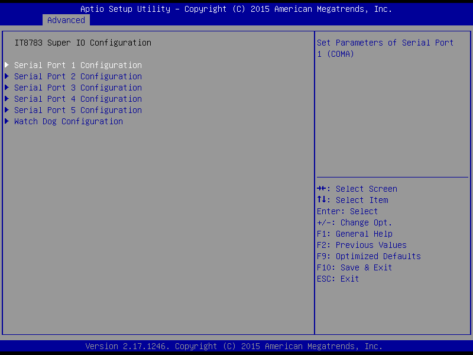Viewport: 473px width, 355px height.
Task: Click the arrow beside Serial Port 5 Configuration
Action: tap(7, 110)
